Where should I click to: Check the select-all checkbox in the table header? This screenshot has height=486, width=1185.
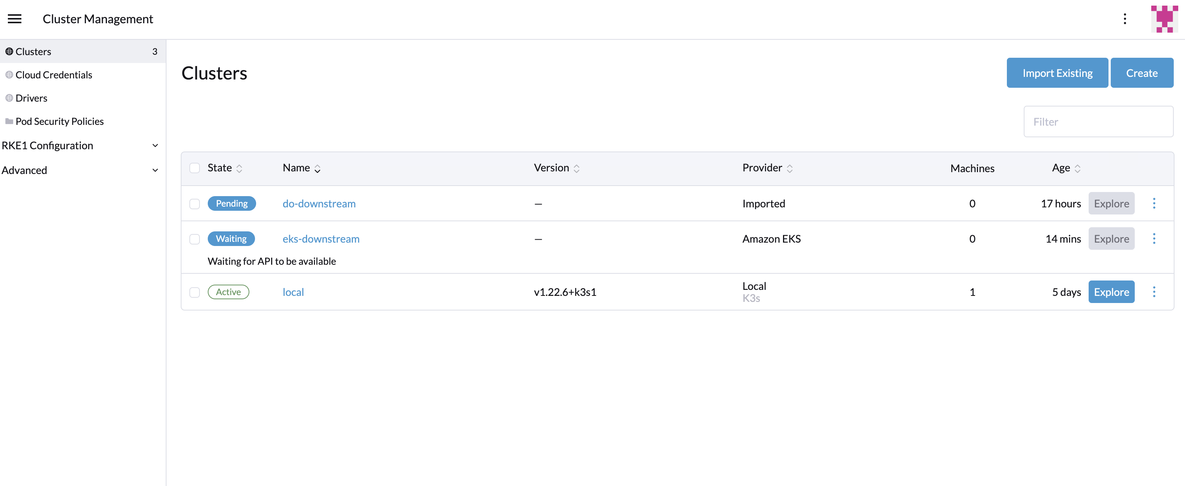pos(195,168)
